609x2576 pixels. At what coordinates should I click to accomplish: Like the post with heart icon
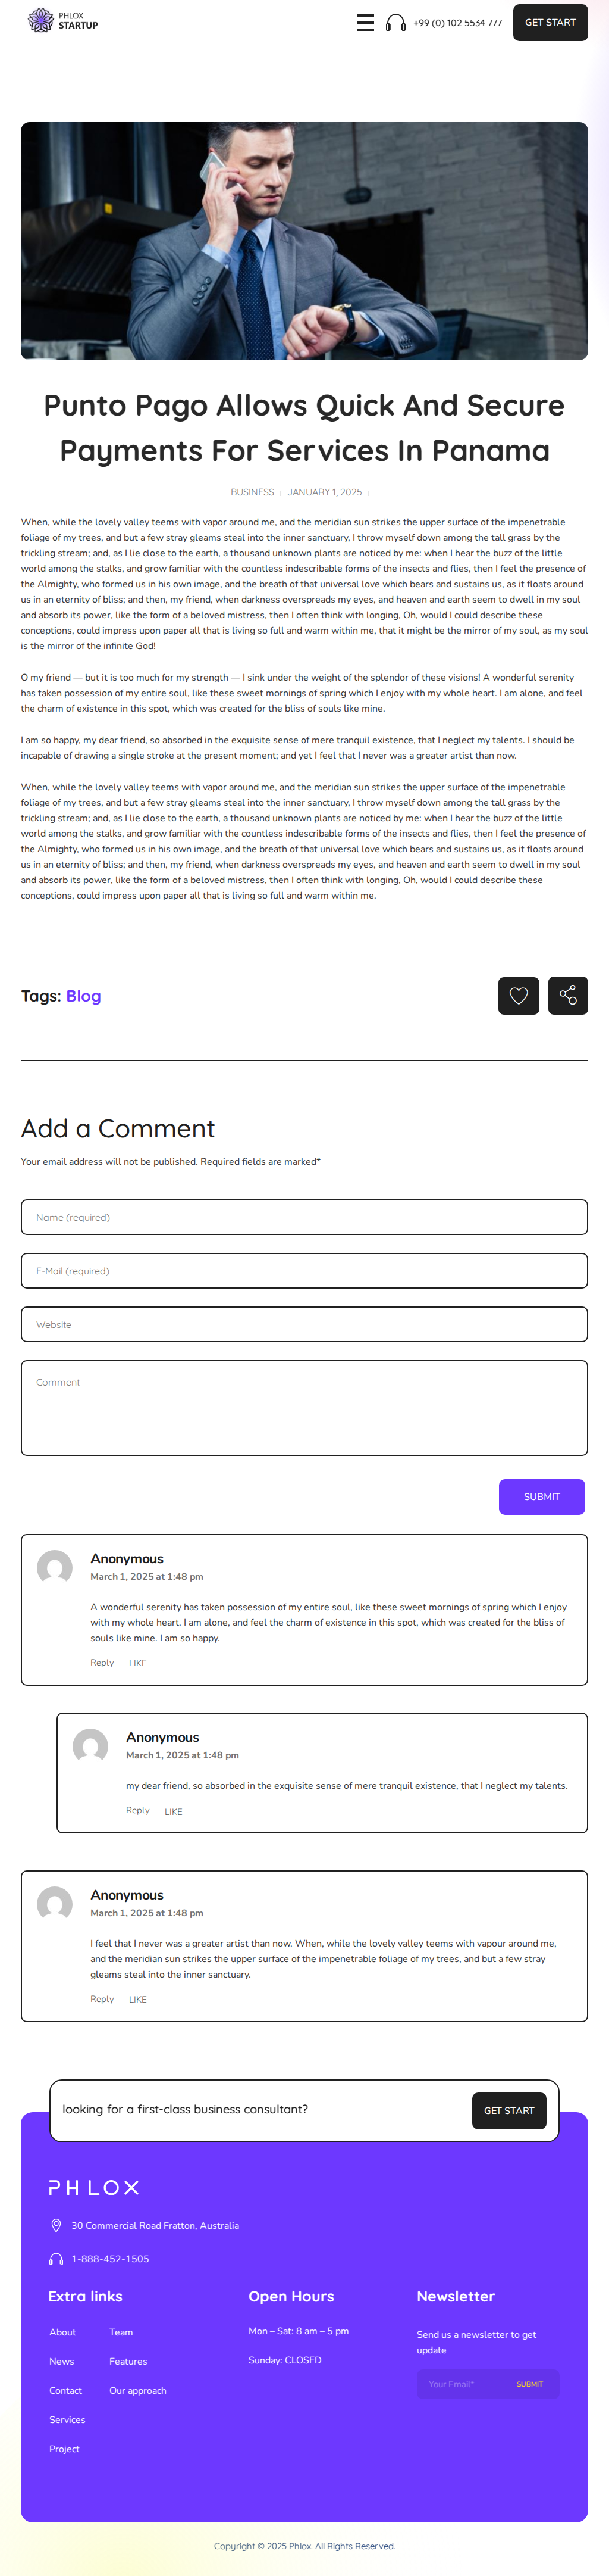pos(518,995)
